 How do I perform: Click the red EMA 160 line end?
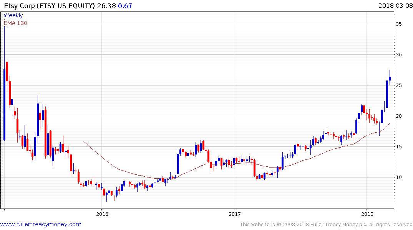pos(390,123)
